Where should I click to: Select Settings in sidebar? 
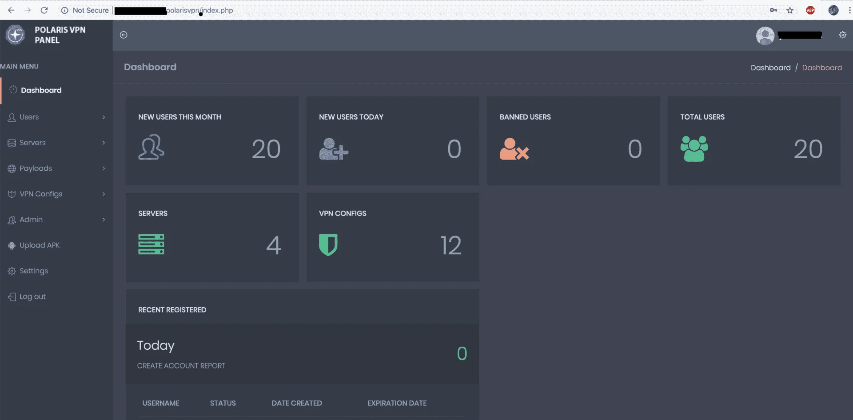[x=56, y=271]
